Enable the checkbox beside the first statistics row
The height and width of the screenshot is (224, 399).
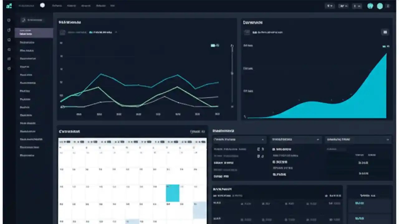[258, 149]
